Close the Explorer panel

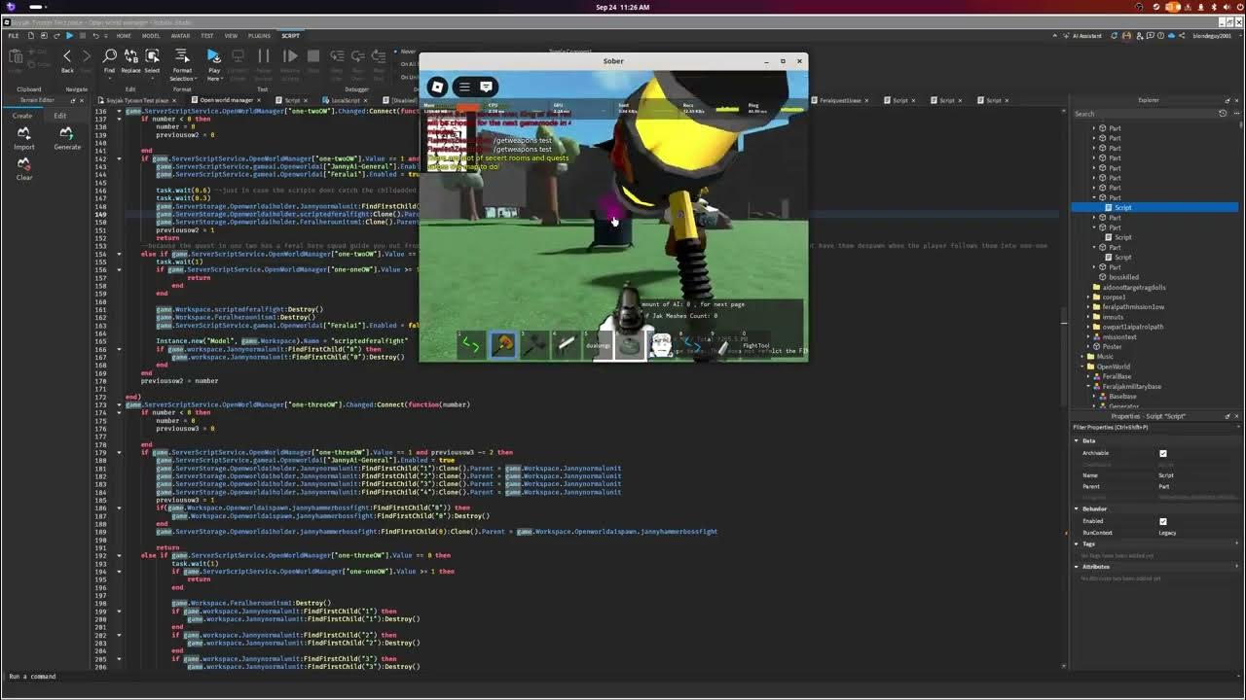pos(1237,100)
